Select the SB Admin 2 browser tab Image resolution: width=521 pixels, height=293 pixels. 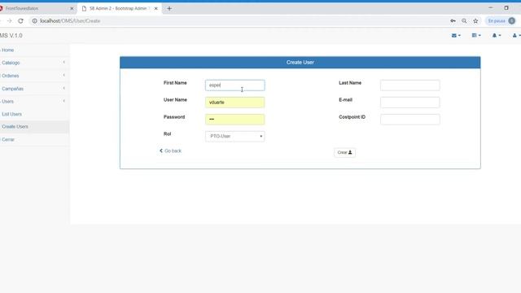pyautogui.click(x=120, y=9)
